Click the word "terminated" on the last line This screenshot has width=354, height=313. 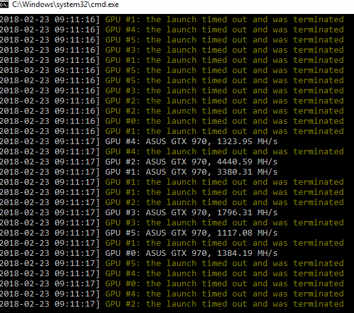coord(318,304)
